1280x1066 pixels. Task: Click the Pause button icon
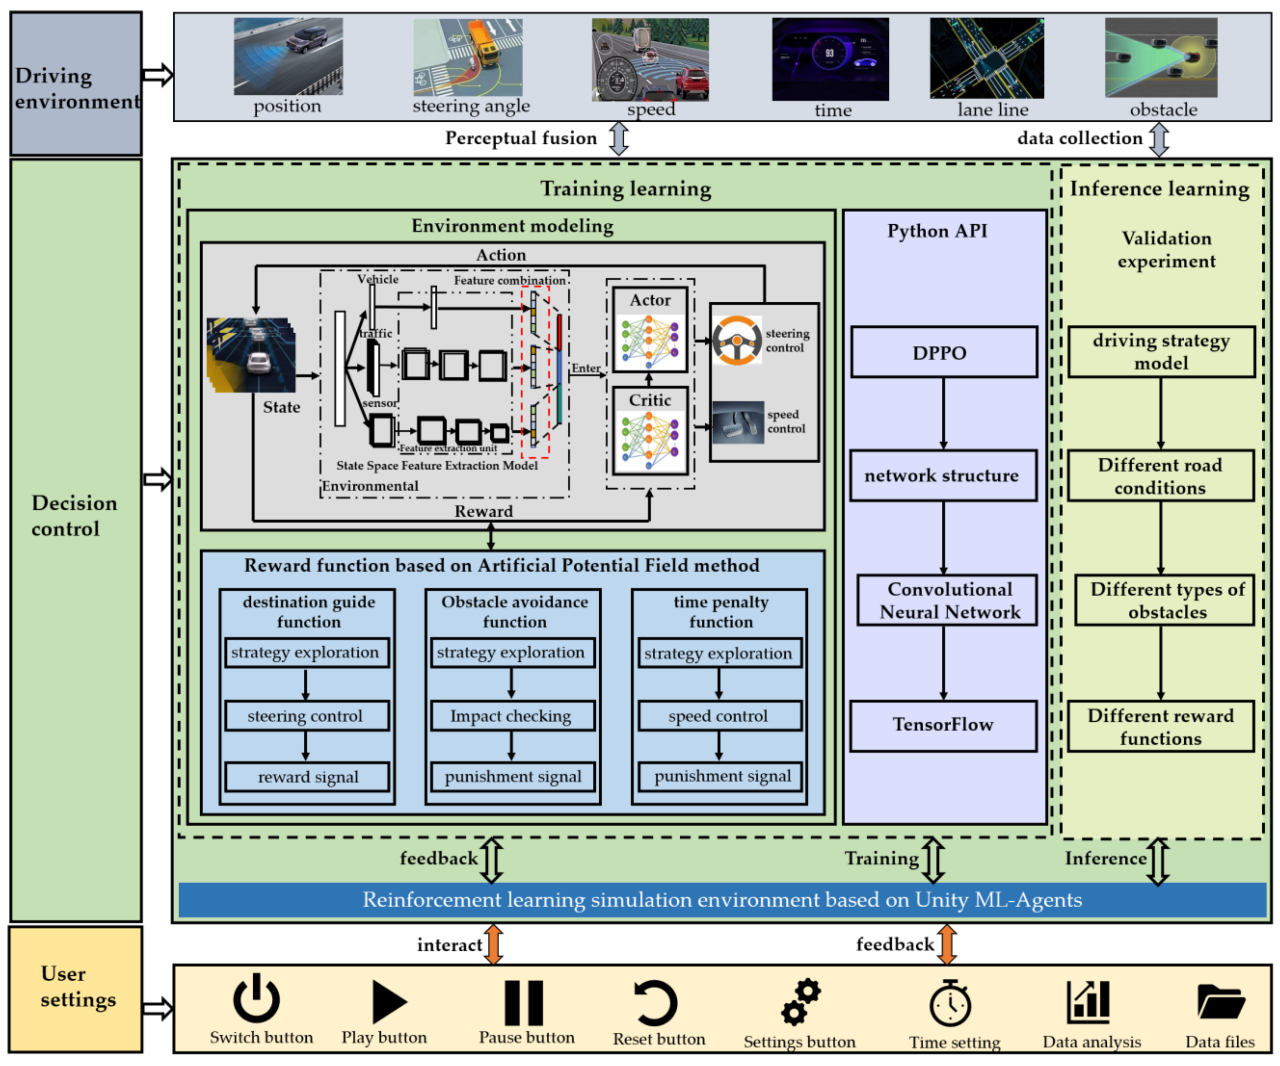[x=524, y=1003]
